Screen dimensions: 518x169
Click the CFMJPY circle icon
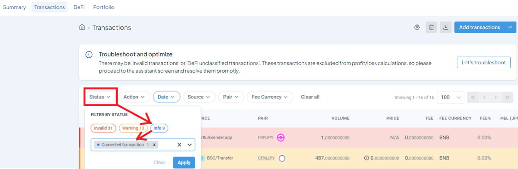point(282,158)
